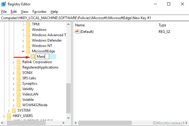189x126 pixels.
Task: Expand the SONIX key
Action: 13,73
